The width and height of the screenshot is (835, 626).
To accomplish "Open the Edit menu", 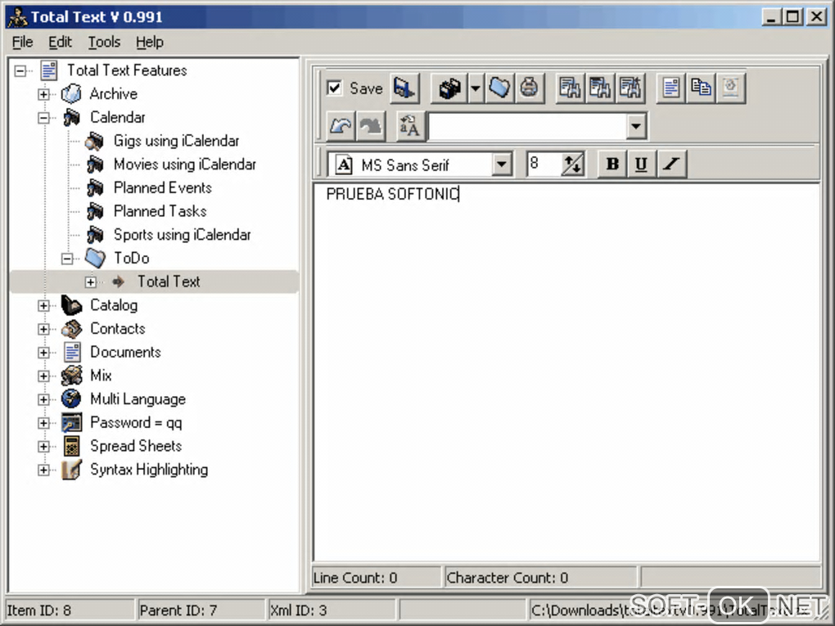I will 60,42.
